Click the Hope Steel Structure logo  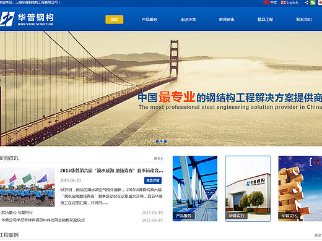pyautogui.click(x=27, y=19)
